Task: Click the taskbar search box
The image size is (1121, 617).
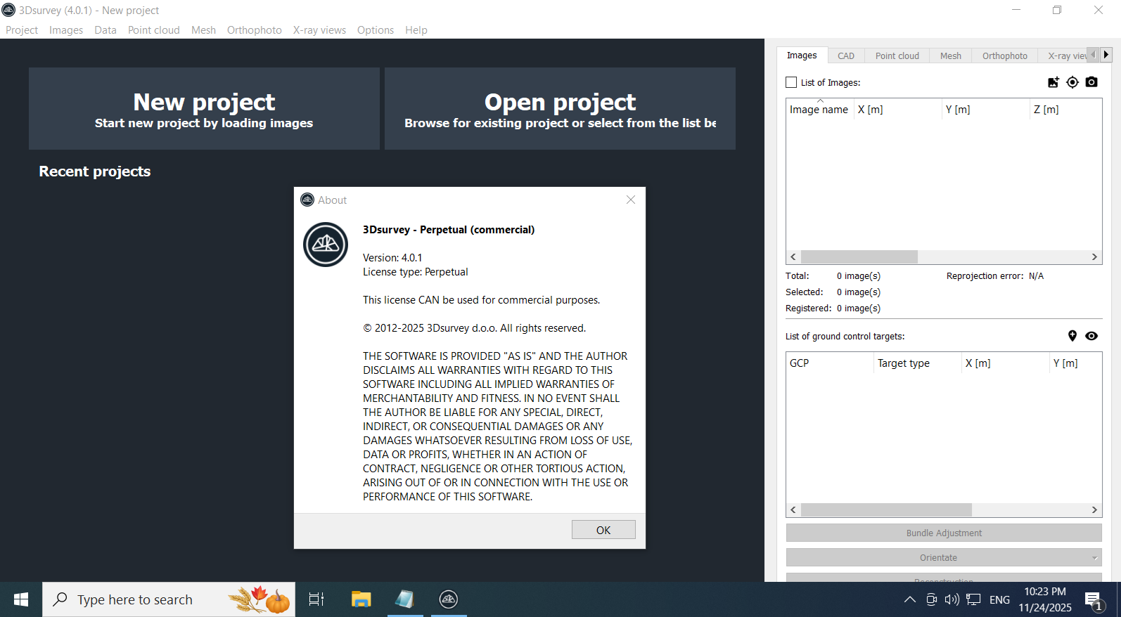Action: pos(169,599)
